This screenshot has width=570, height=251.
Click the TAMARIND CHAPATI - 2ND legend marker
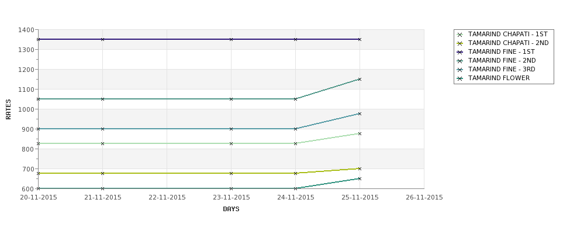pyautogui.click(x=460, y=43)
